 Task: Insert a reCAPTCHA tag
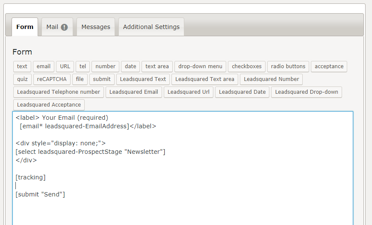click(52, 79)
